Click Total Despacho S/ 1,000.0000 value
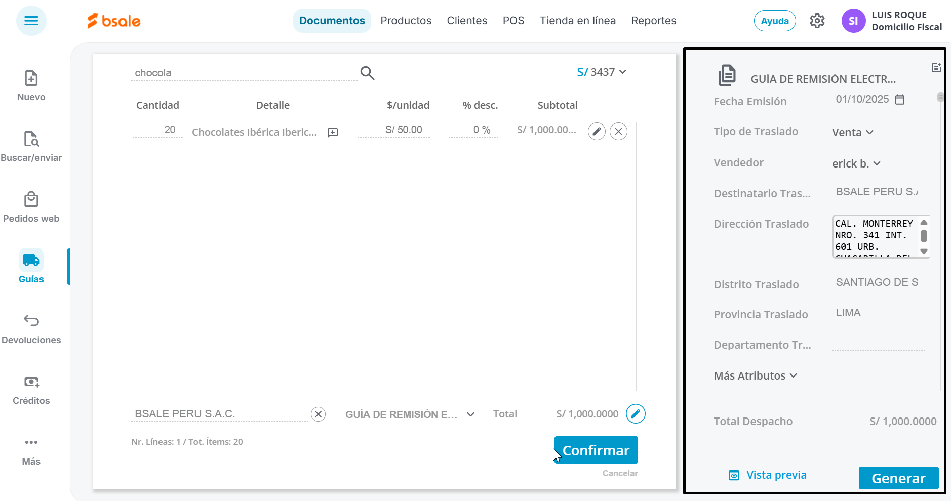 (x=903, y=421)
